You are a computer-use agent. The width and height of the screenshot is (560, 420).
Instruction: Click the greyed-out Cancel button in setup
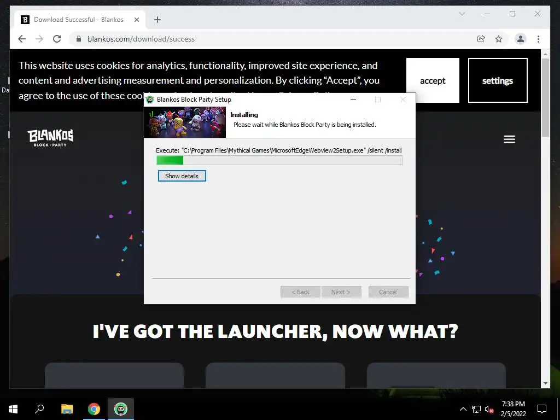(x=388, y=292)
